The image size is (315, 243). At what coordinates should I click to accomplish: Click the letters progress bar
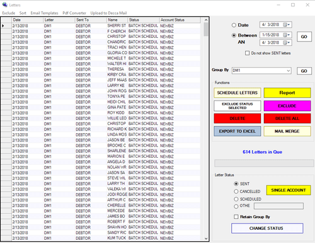coord(264,163)
